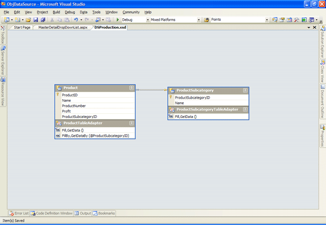
Task: Expand the Server Explorer side tab
Action: [3, 60]
